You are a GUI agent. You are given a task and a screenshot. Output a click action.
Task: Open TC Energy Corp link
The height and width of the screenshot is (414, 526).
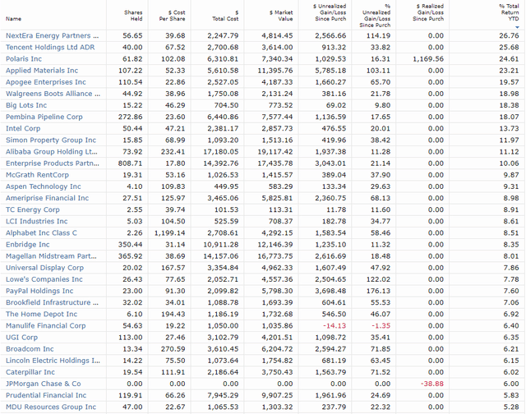(x=33, y=209)
